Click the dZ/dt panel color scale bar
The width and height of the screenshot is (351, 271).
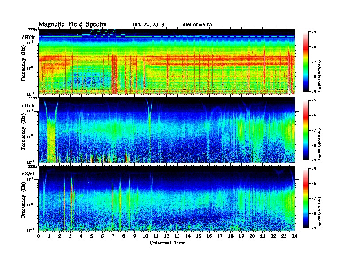pos(305,198)
